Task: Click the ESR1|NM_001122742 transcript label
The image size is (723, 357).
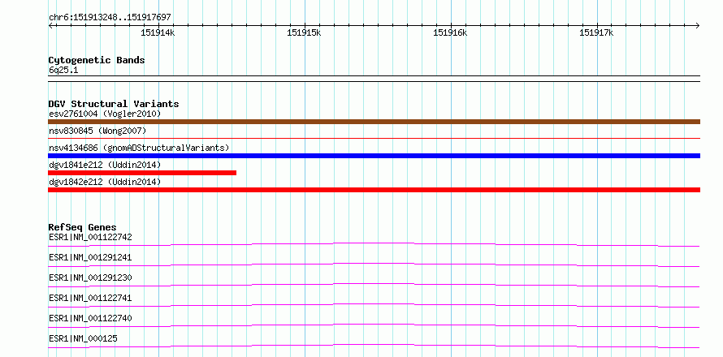Action: (90, 237)
